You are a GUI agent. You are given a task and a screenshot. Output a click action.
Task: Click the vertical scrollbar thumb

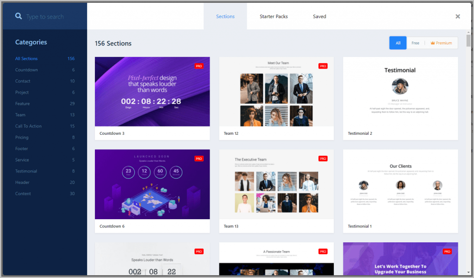click(x=468, y=40)
